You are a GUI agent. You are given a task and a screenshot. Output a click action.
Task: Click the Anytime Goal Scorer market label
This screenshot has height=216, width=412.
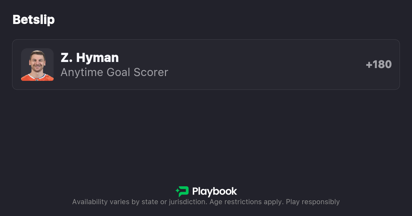coord(114,73)
